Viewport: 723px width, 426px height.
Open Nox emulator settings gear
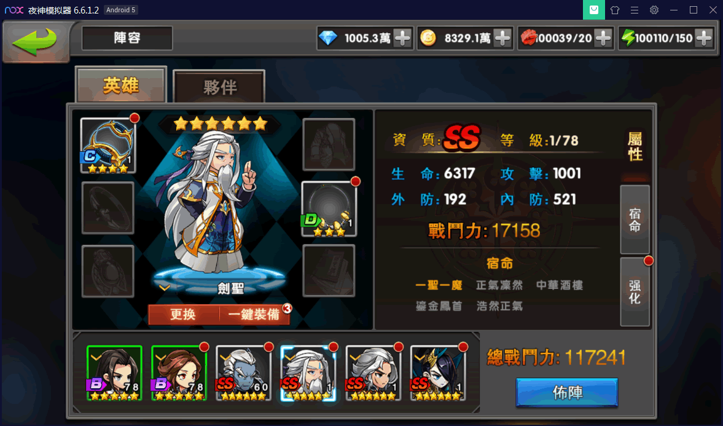654,10
